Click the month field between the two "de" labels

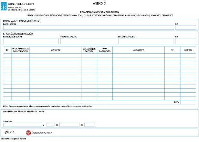(69, 125)
